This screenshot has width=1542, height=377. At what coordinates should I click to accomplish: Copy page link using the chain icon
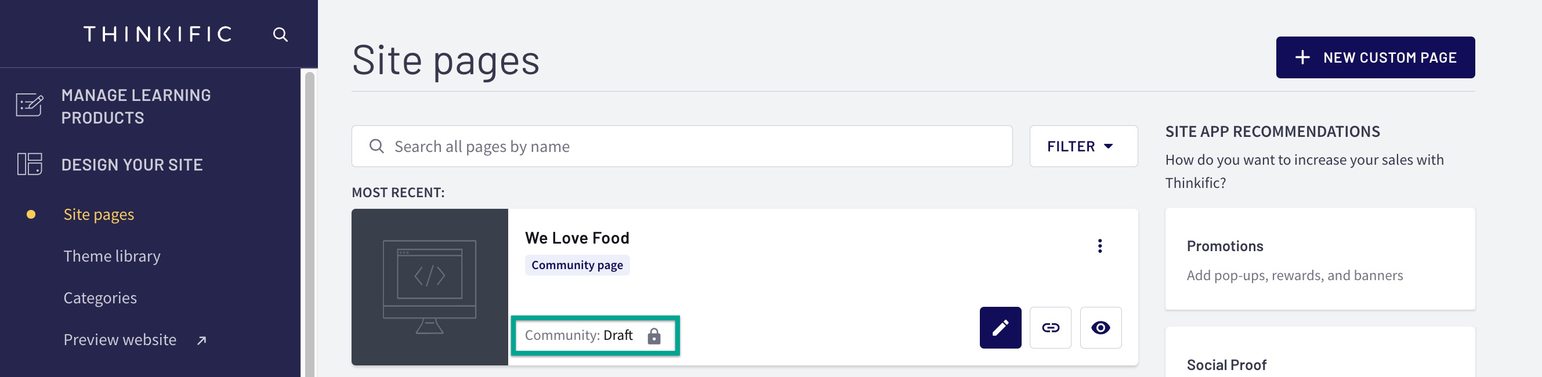[1050, 327]
